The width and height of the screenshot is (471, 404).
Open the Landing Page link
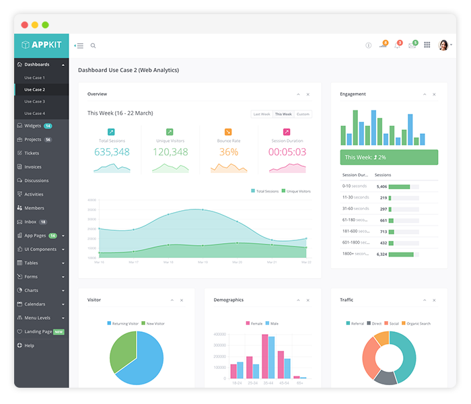(38, 331)
